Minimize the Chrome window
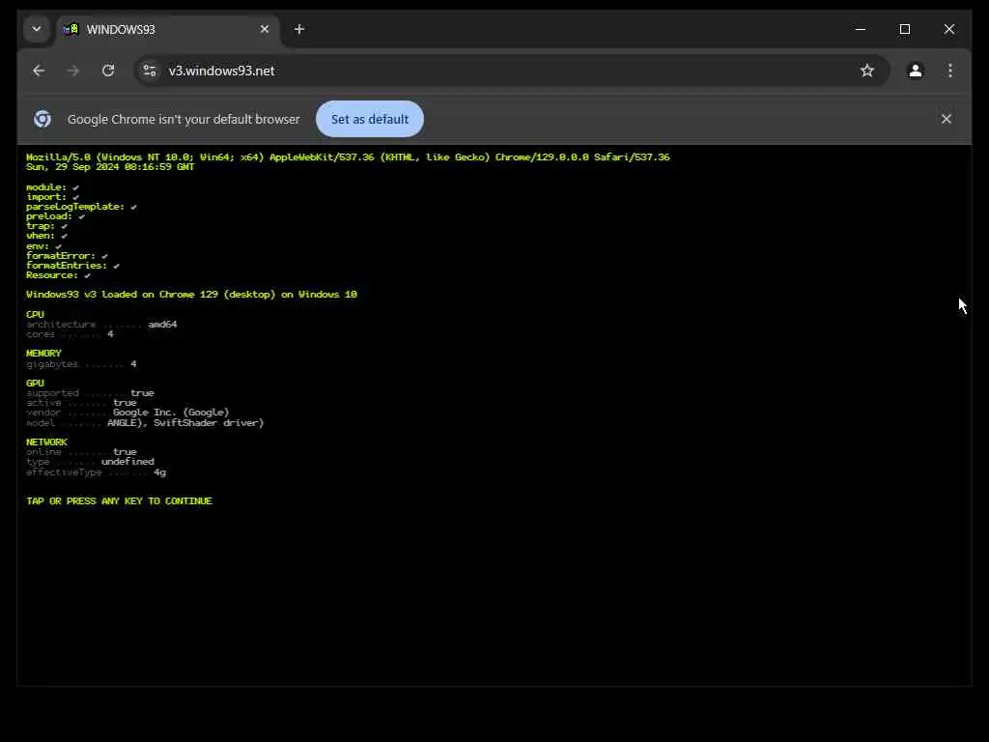The width and height of the screenshot is (989, 742). (x=861, y=29)
